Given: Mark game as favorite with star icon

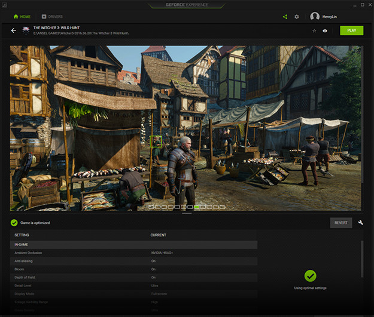Looking at the screenshot, I should point(314,30).
